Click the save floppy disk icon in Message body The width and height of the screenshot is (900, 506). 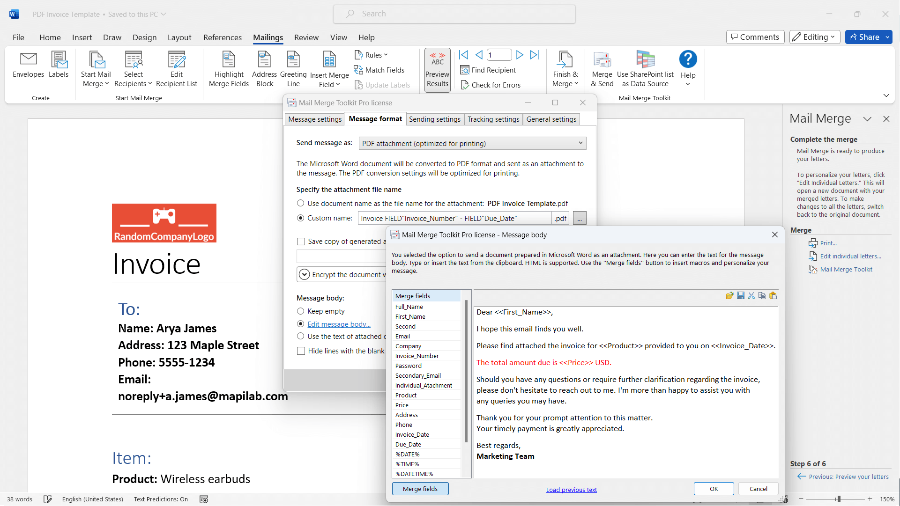pos(740,295)
